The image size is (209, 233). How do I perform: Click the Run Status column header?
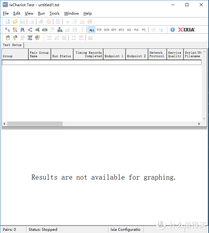[62, 54]
